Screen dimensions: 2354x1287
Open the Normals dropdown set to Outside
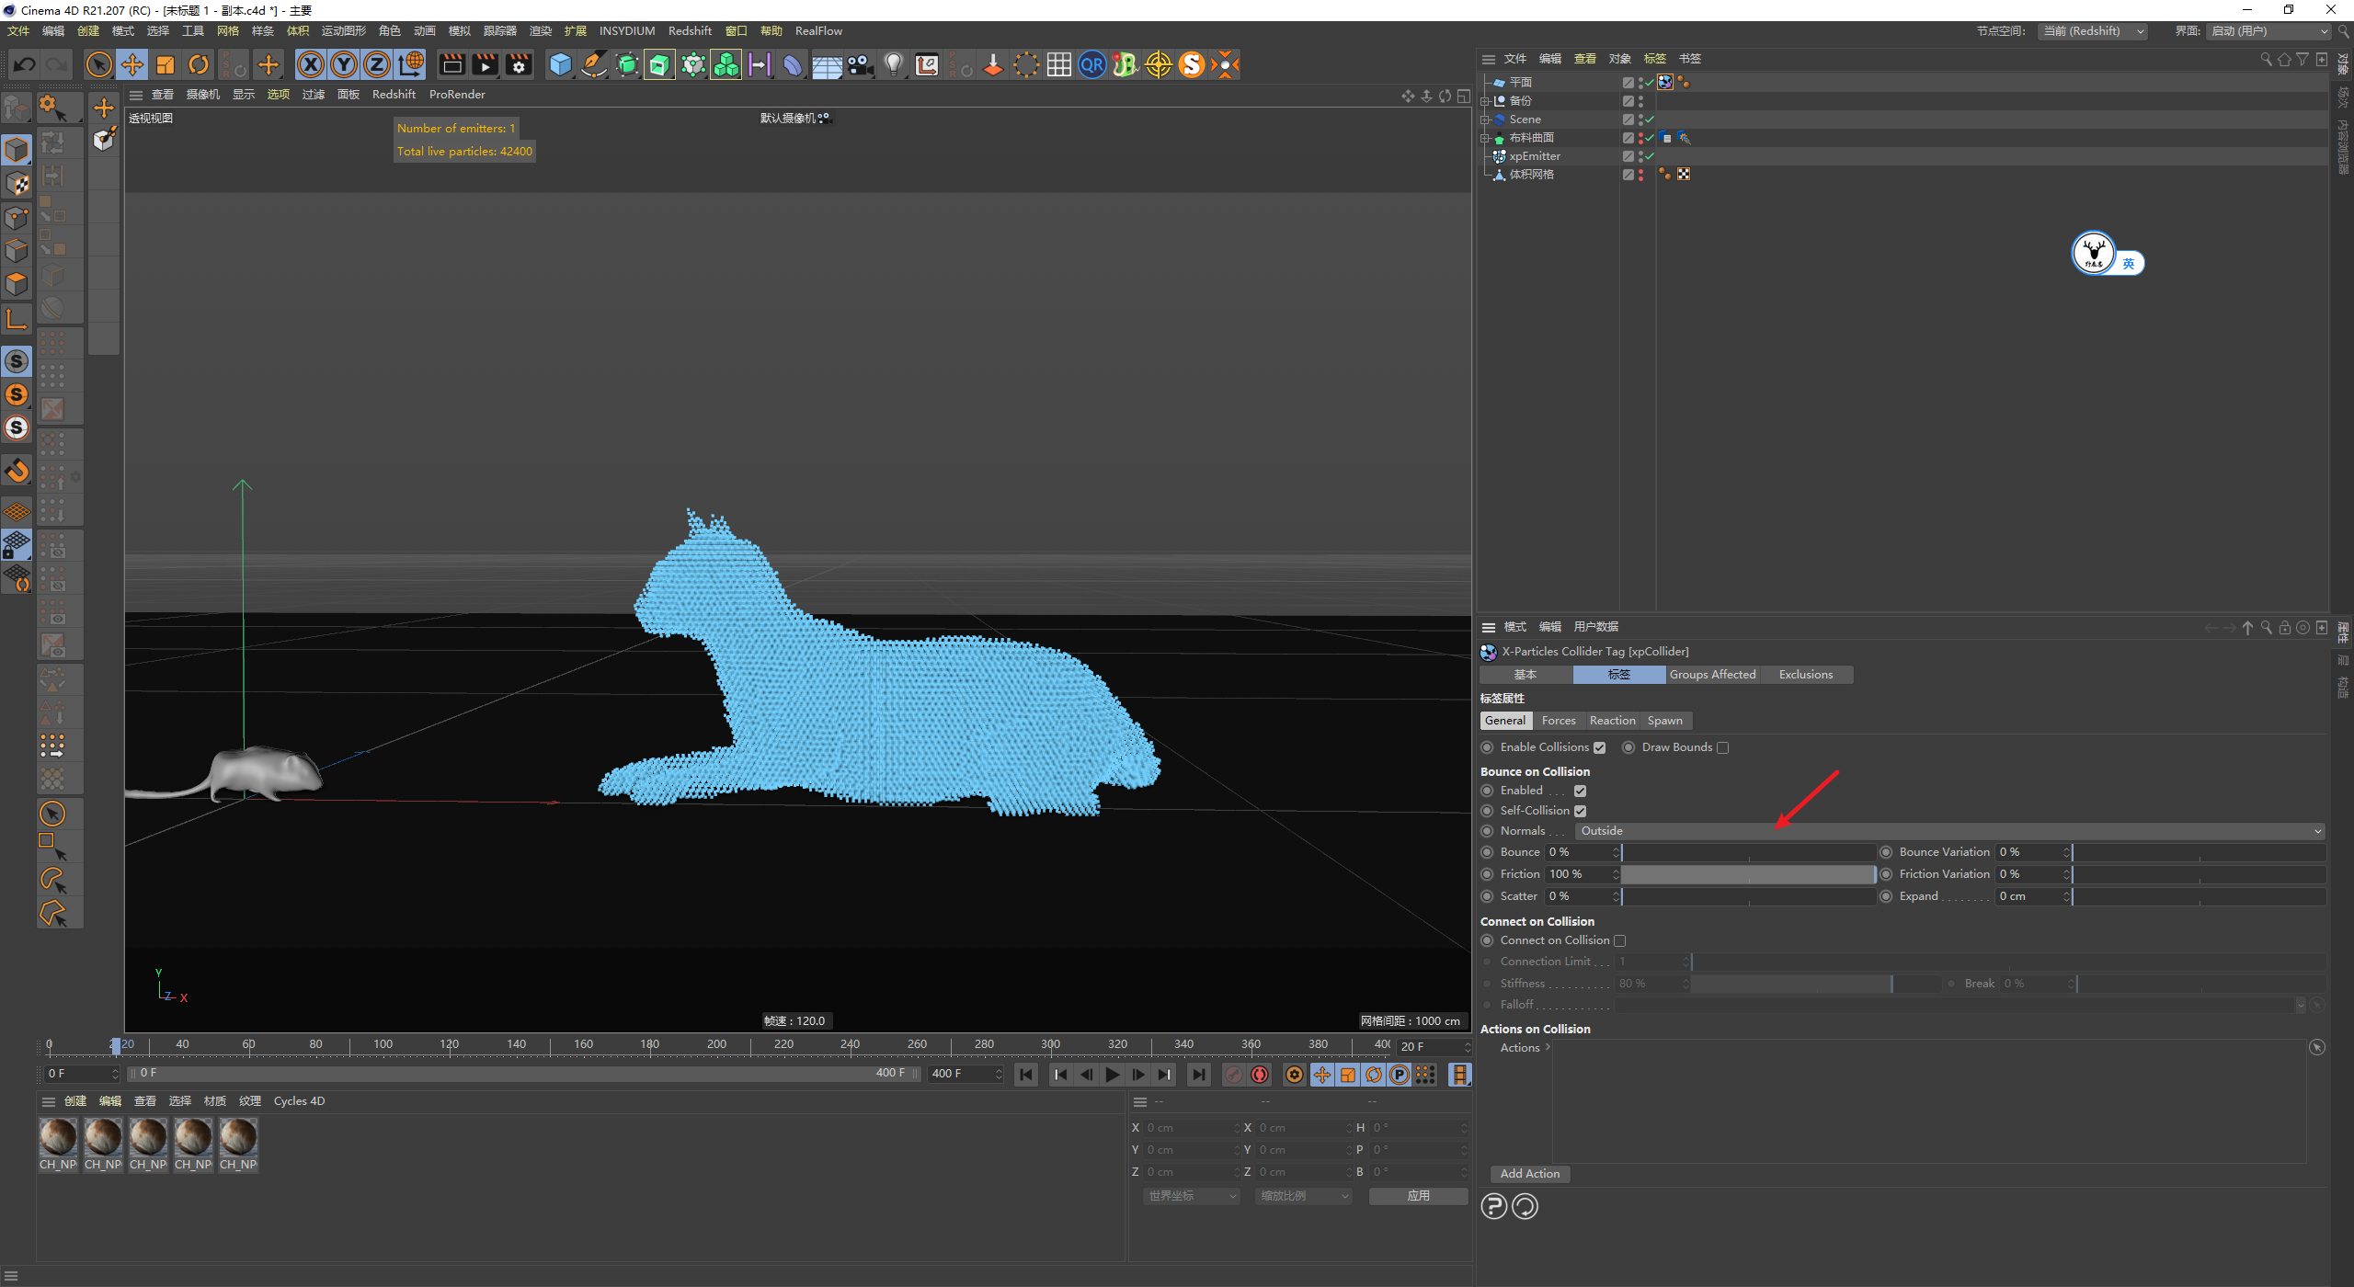point(1949,831)
